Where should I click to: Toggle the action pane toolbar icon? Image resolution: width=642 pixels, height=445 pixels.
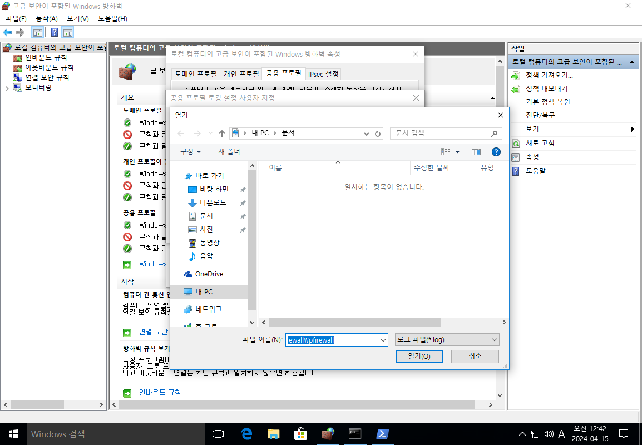[x=68, y=32]
